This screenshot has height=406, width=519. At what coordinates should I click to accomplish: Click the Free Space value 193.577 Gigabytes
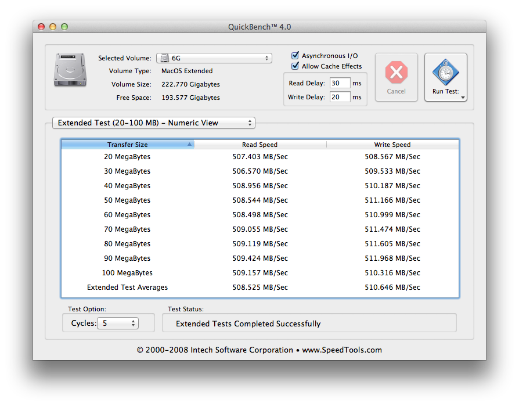click(190, 98)
